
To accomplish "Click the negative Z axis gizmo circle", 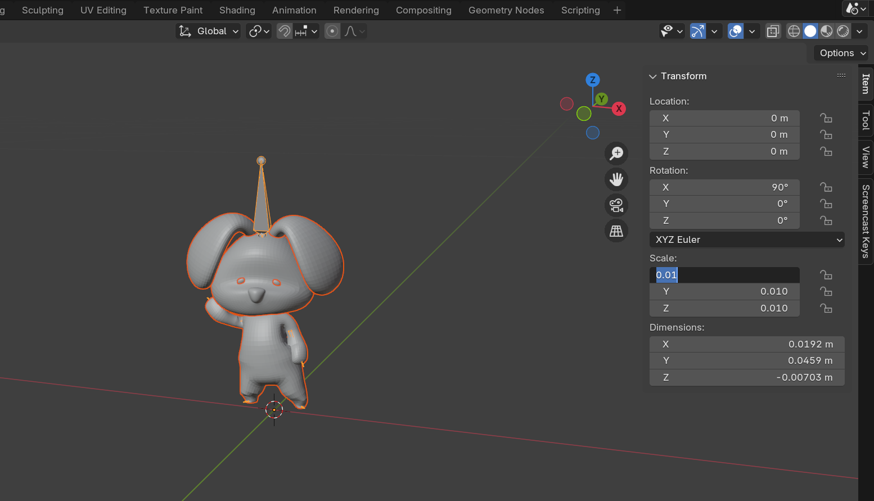I will click(x=593, y=133).
